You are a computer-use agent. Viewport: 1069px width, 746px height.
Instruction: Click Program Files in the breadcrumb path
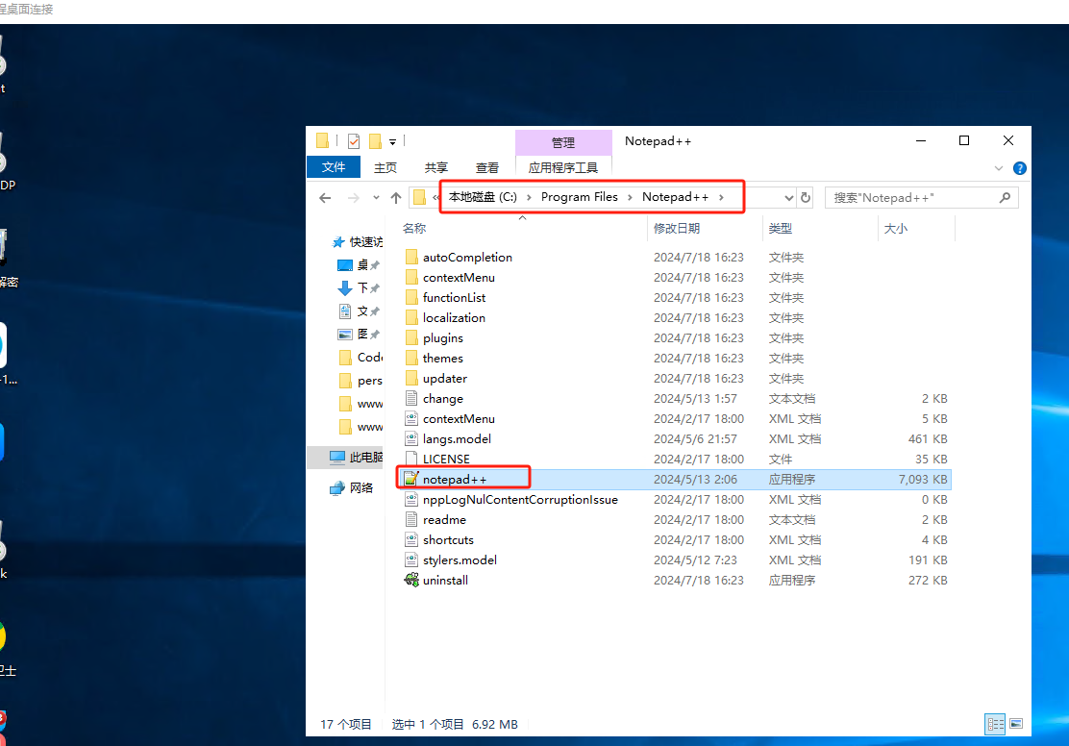point(579,197)
